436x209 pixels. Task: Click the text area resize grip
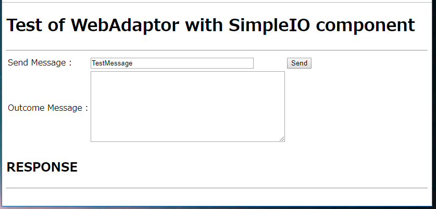pyautogui.click(x=282, y=139)
